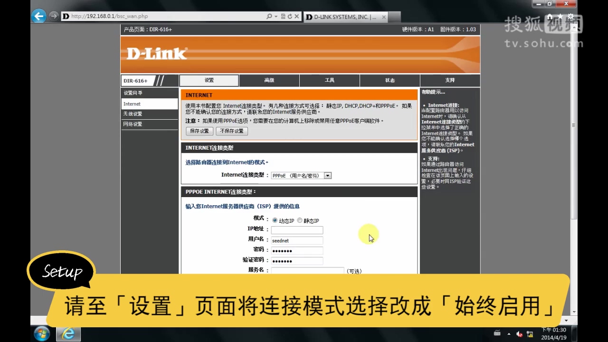608x342 pixels.
Task: Open the Internet连接类型 PPPoE dropdown
Action: (x=327, y=175)
